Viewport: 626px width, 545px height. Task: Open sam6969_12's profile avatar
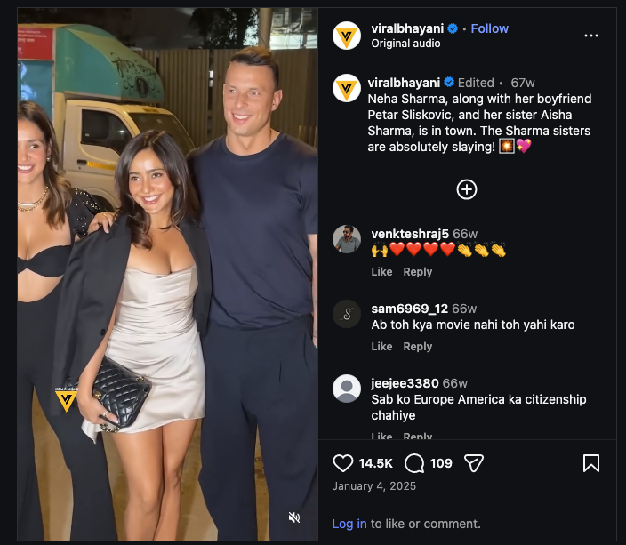point(347,314)
